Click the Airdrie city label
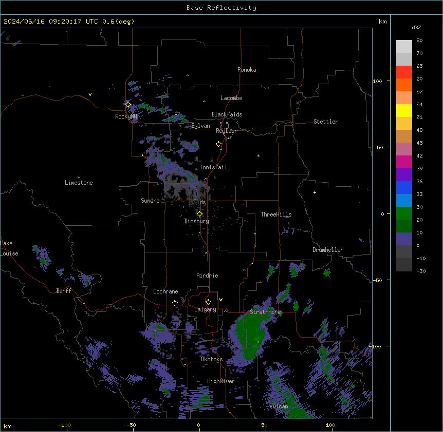The image size is (443, 432). pyautogui.click(x=208, y=276)
